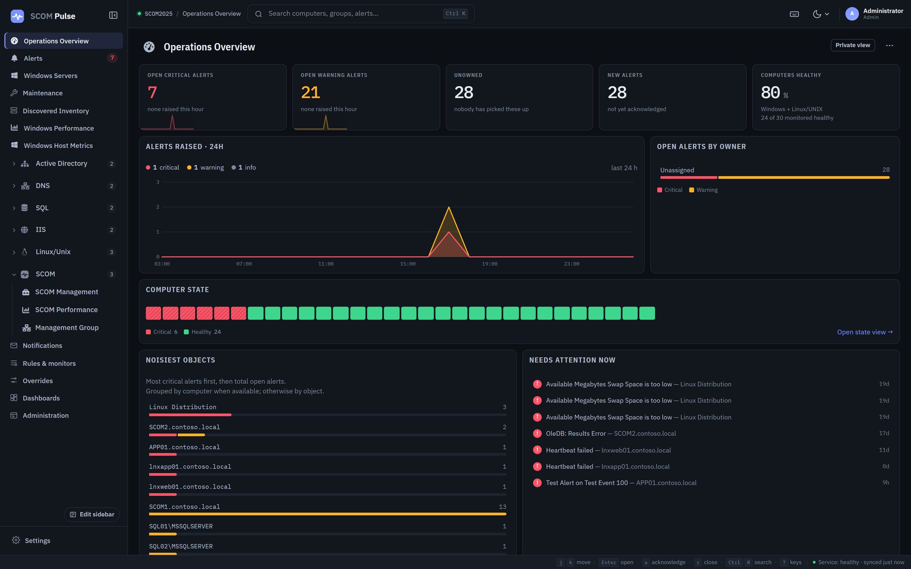
Task: Open the Administrator account menu
Action: point(874,14)
